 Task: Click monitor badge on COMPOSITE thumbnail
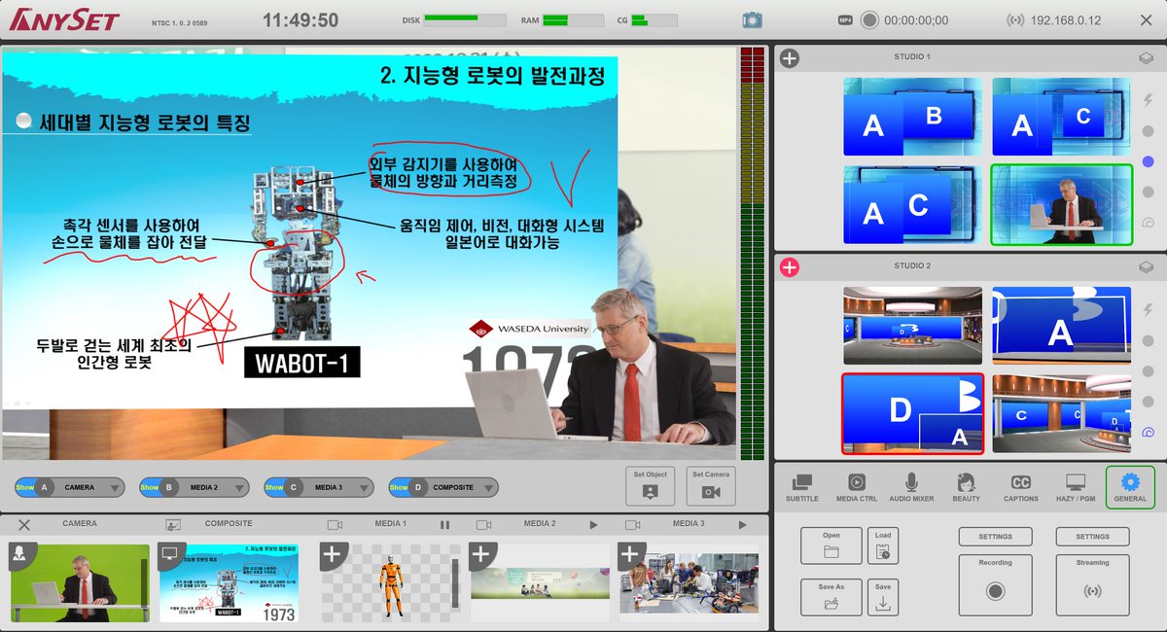169,554
